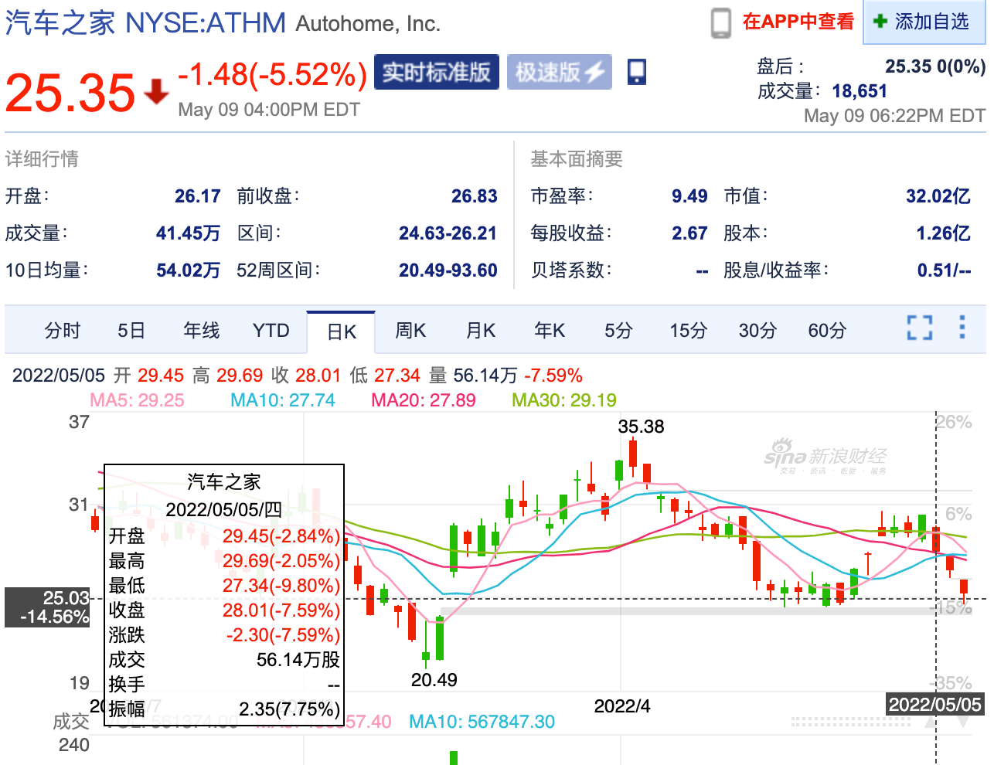Click the 股本 value 1.26亿
The height and width of the screenshot is (765, 994).
tap(944, 233)
